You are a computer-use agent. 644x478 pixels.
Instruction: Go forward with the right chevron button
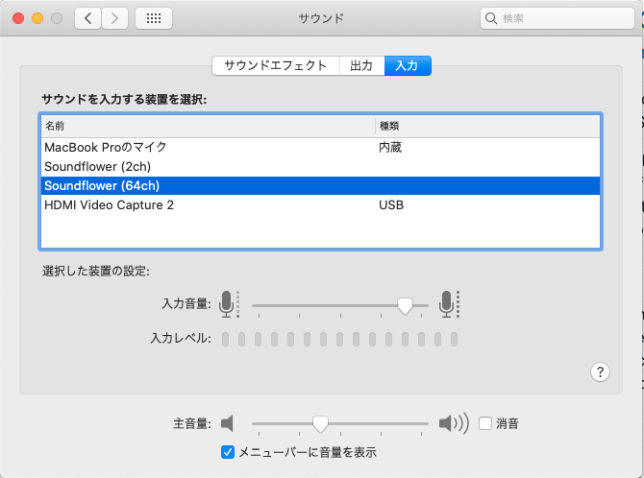[x=114, y=18]
